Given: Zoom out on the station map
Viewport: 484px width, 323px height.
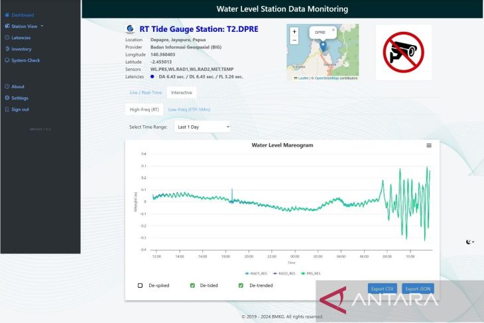Looking at the screenshot, I should 294,40.
